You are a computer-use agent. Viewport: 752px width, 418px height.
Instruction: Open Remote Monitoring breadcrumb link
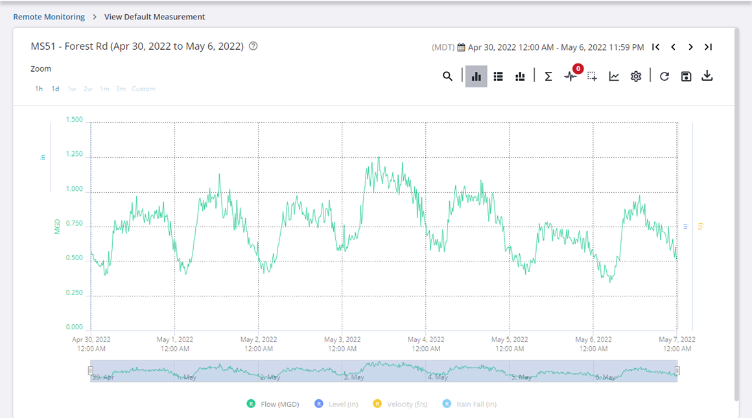coord(49,17)
